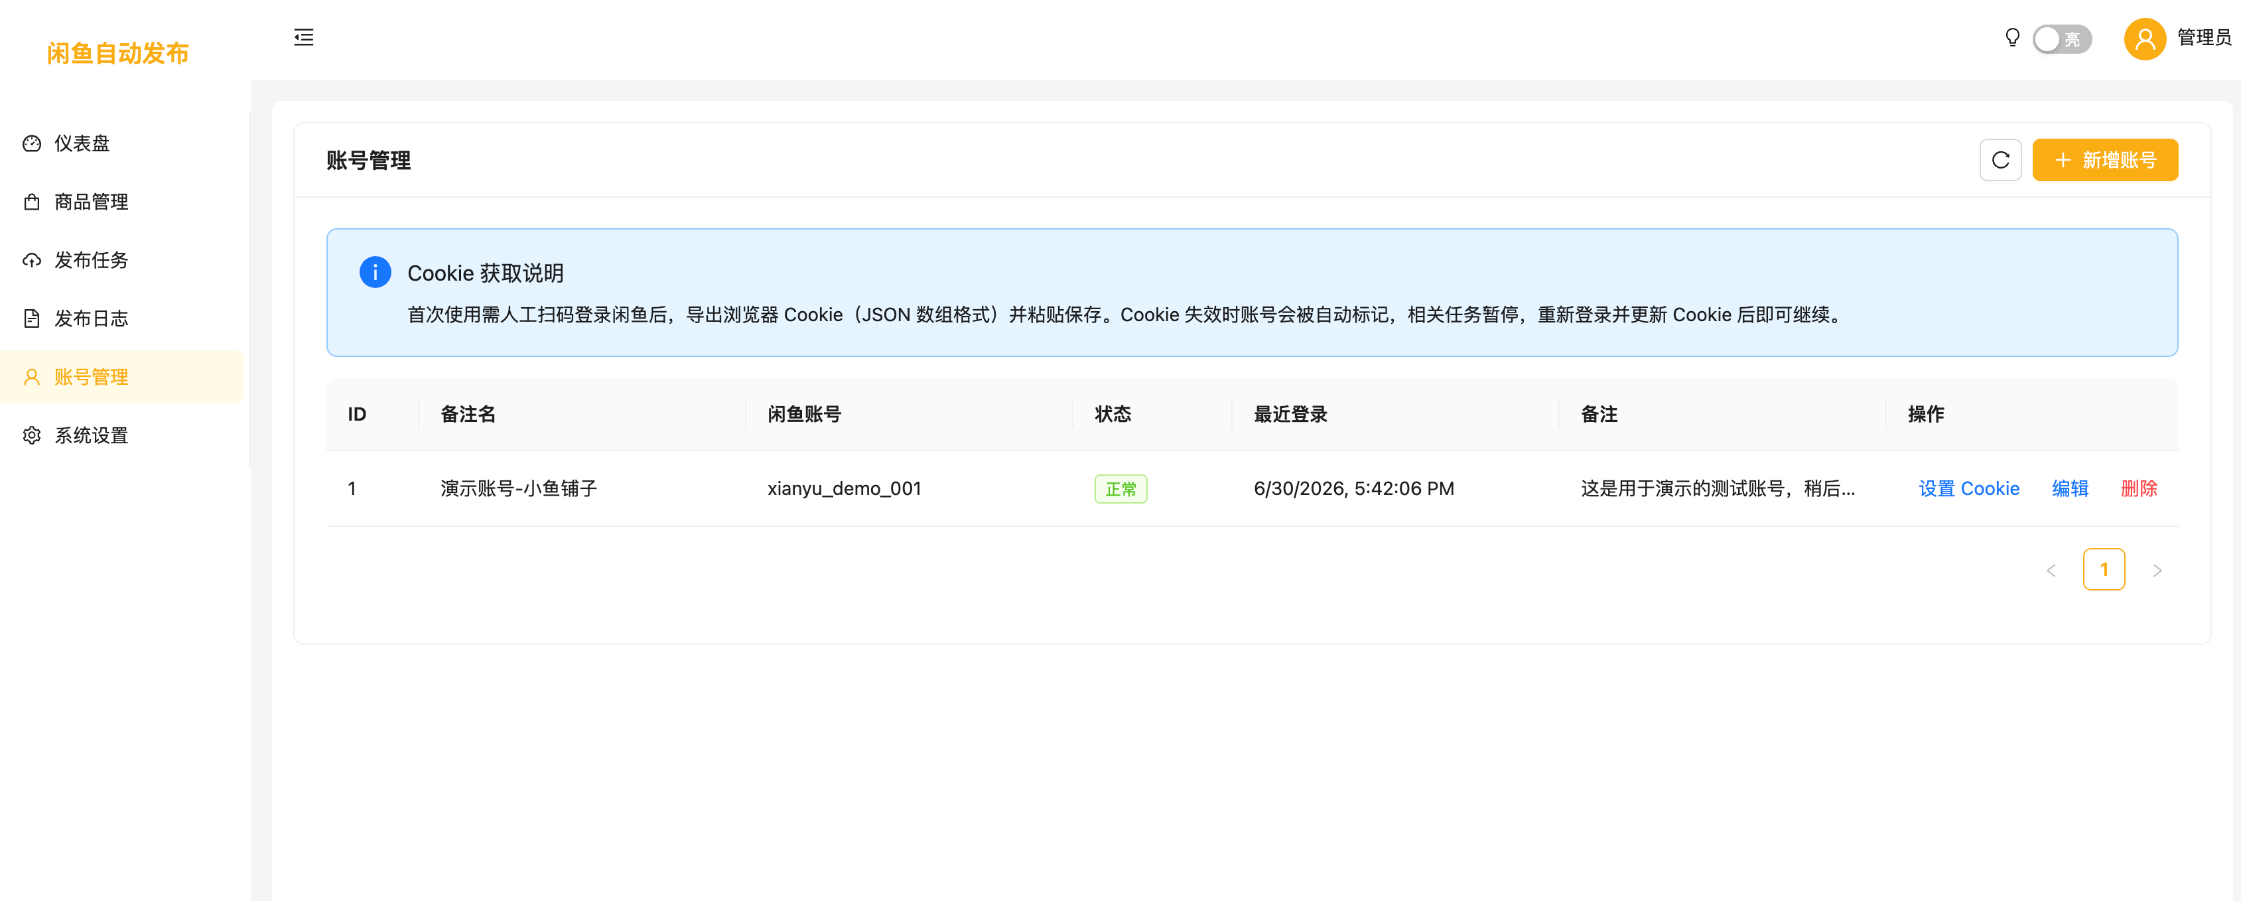
Task: Click the truncated note 这是用于演示的测试账号
Action: pos(1718,489)
